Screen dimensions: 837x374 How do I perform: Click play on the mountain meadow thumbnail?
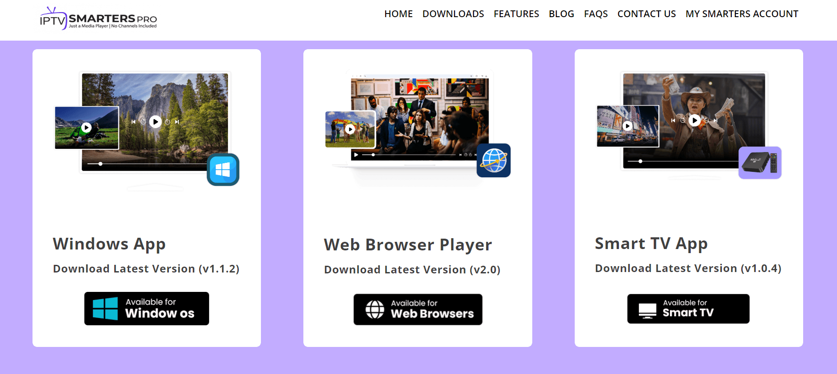click(86, 128)
